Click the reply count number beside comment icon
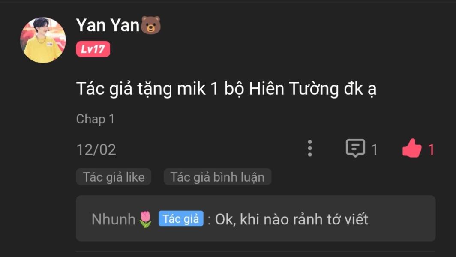 coord(374,150)
